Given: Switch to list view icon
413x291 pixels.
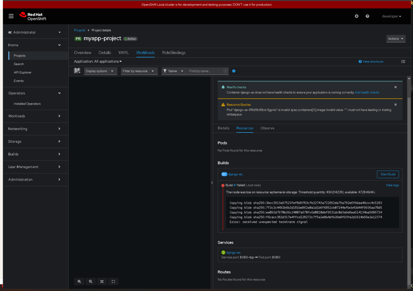Looking at the screenshot, I should [403, 62].
